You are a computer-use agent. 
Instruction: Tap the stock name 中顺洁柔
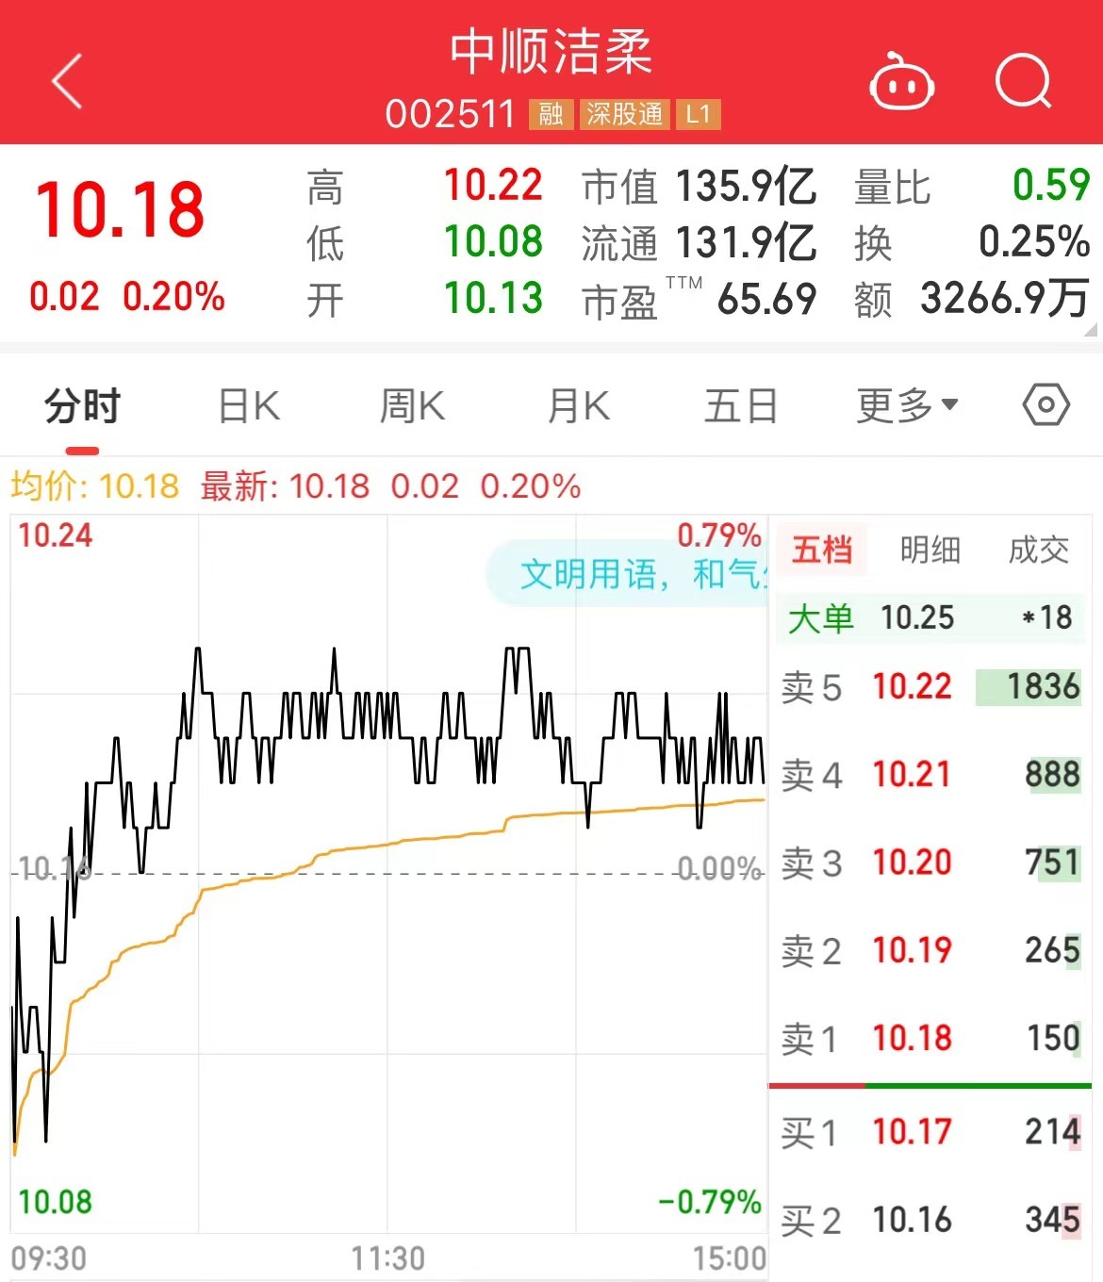[x=551, y=52]
